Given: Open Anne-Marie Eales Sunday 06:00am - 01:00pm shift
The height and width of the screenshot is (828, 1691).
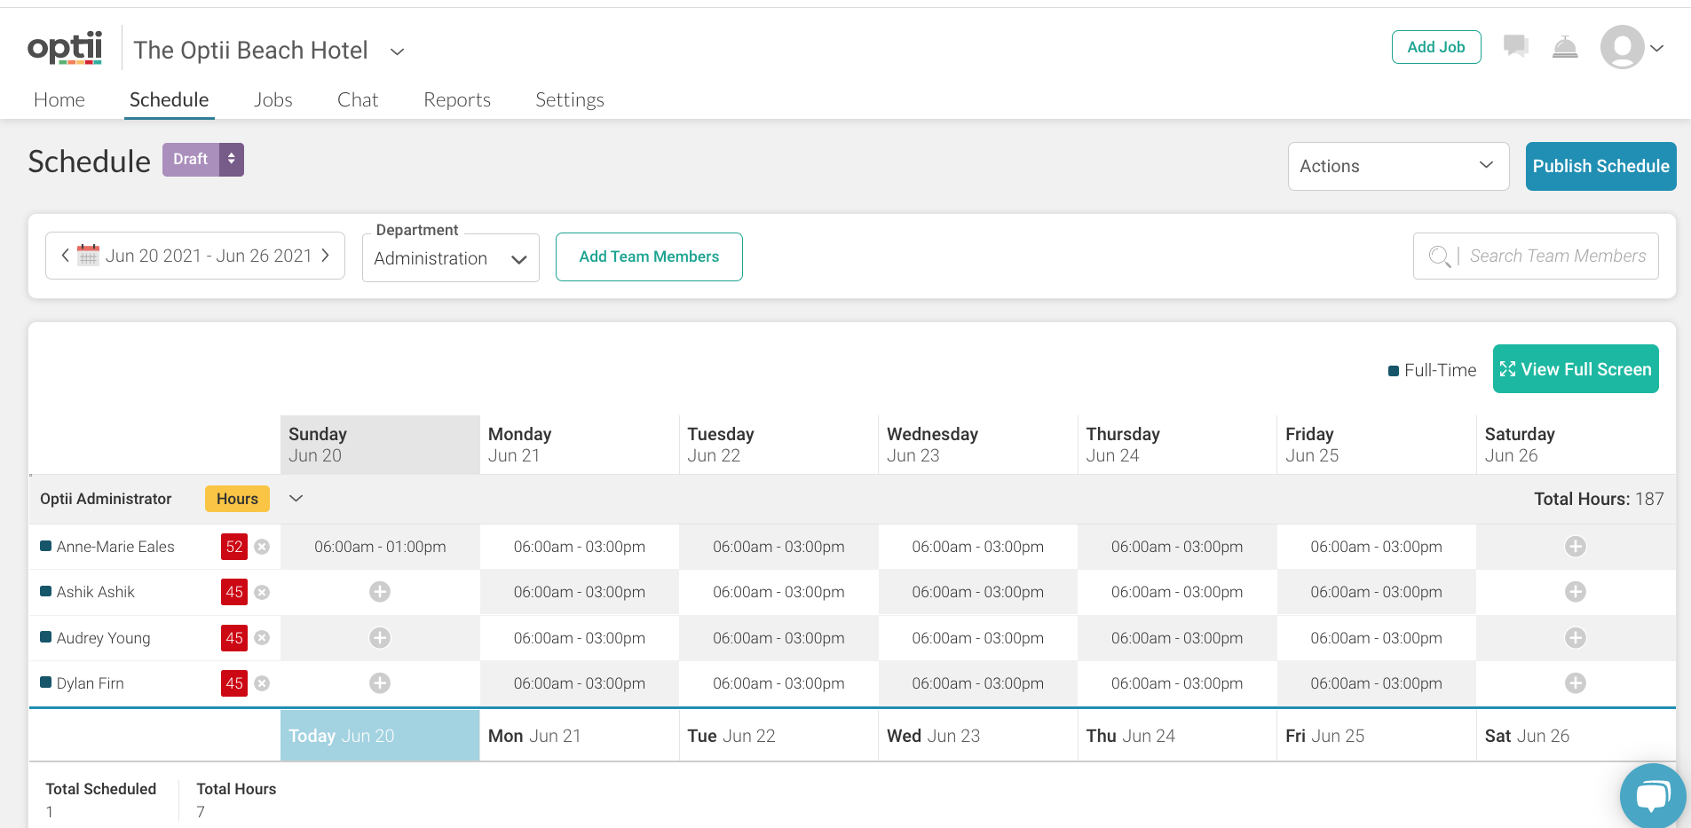Looking at the screenshot, I should [x=380, y=547].
